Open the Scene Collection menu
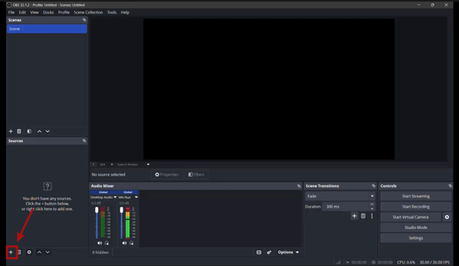This screenshot has width=459, height=266. click(88, 12)
